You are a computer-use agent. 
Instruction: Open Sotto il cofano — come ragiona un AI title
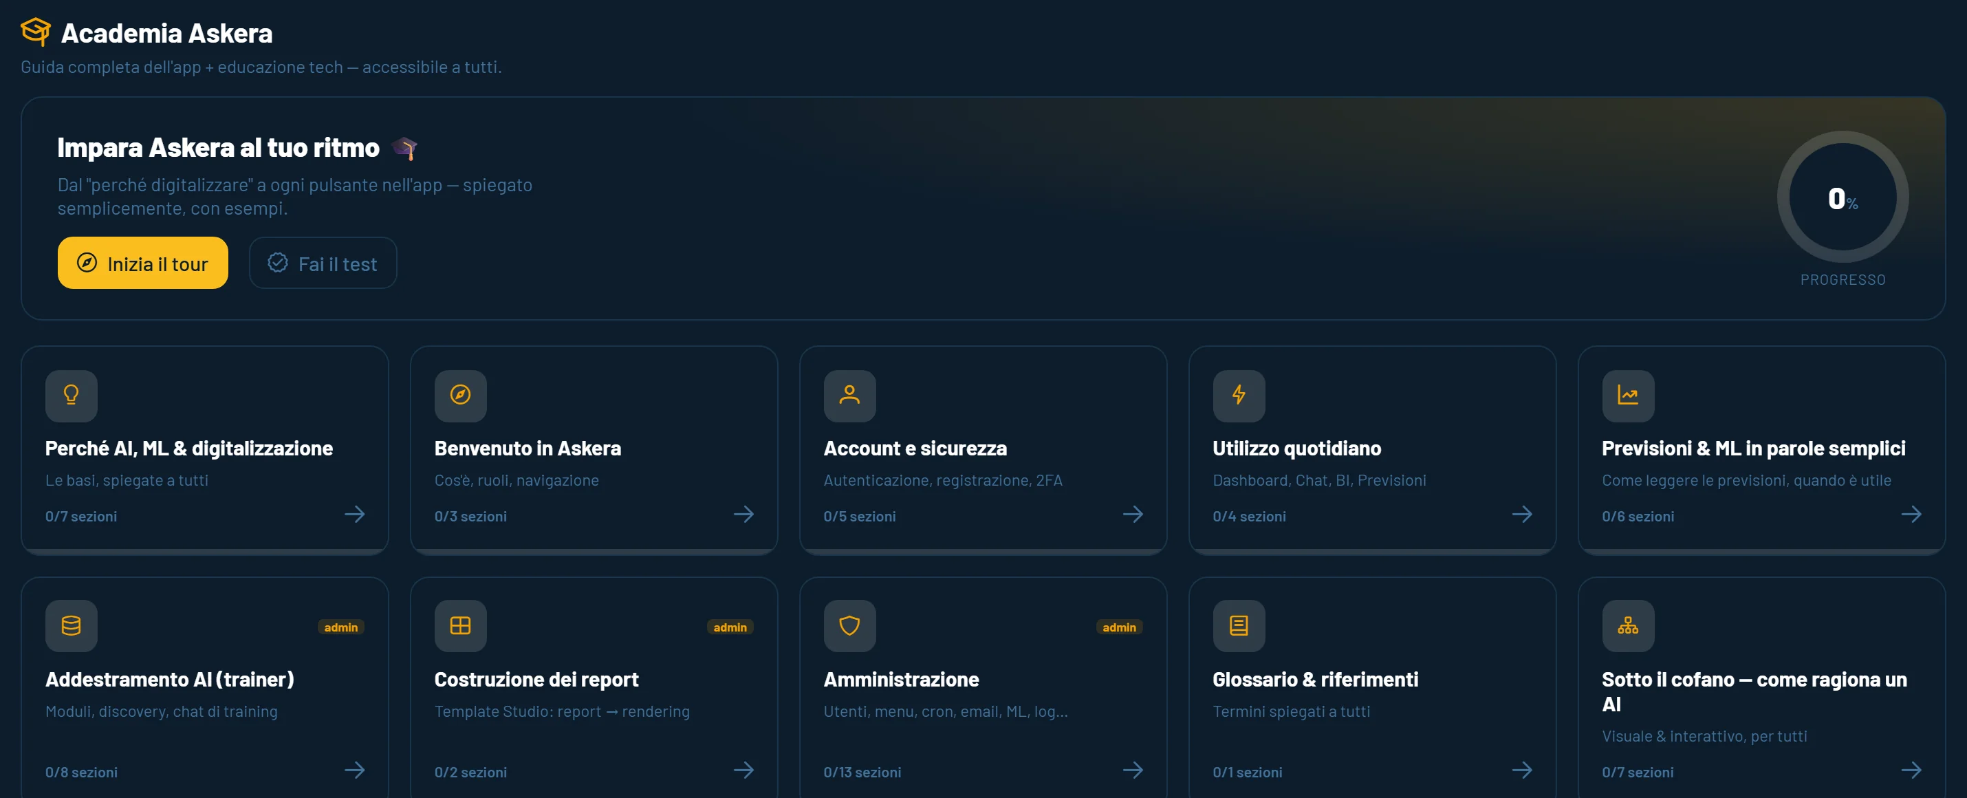1754,692
